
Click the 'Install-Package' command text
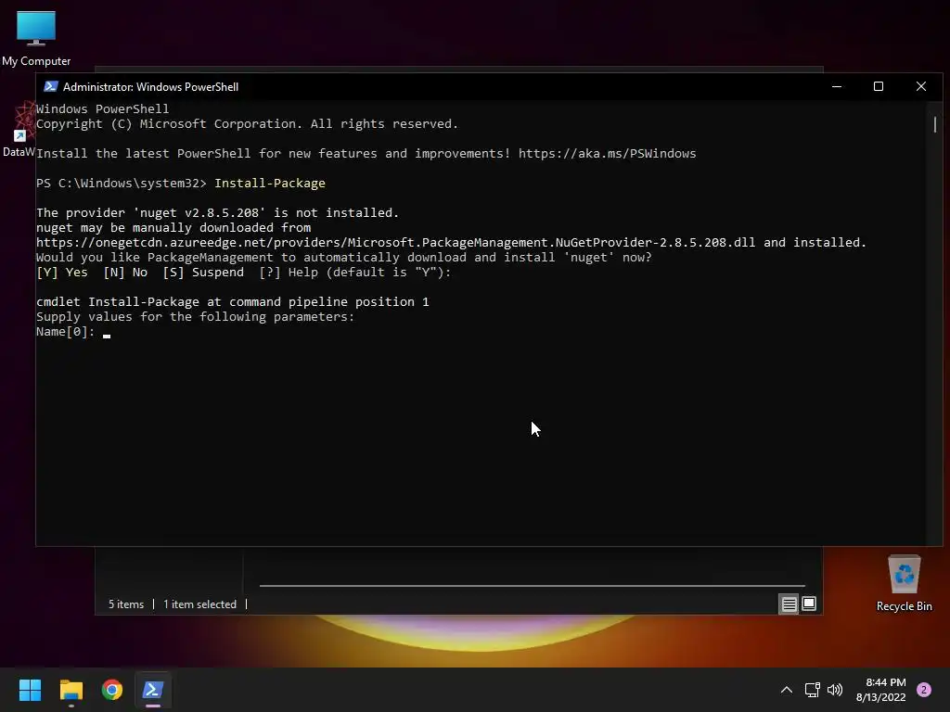click(x=270, y=184)
